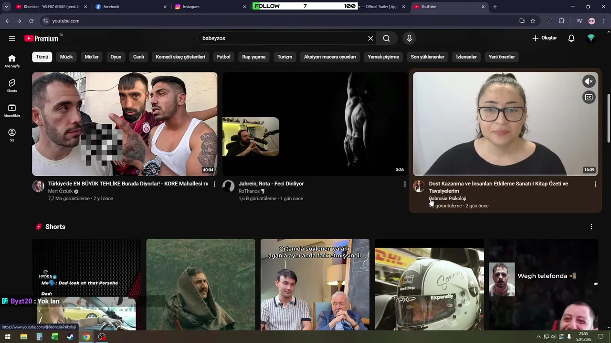Run search with the magnifier button

[x=387, y=38]
